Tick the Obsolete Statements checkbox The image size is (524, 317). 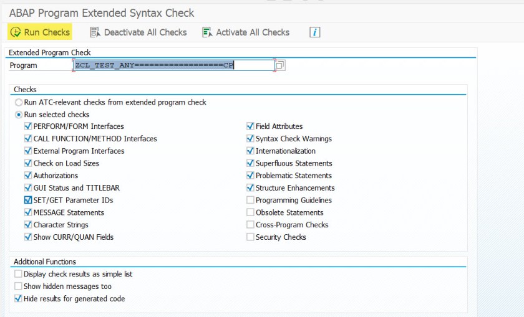point(250,212)
